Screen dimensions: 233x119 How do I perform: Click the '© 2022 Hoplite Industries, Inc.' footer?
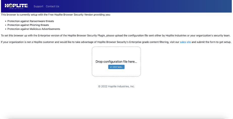[116, 86]
